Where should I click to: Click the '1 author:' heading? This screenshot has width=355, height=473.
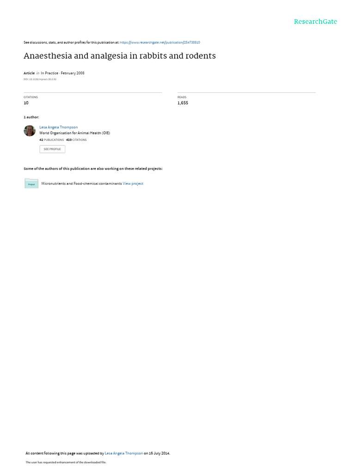pos(31,117)
